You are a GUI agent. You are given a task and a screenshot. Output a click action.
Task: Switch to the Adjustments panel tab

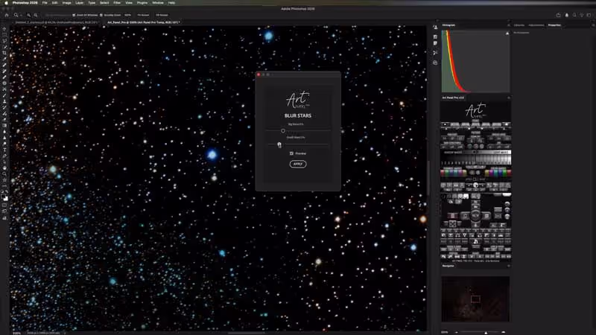[536, 25]
